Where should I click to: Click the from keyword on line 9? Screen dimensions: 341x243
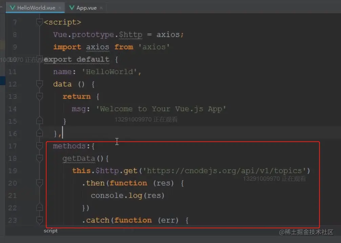click(x=124, y=47)
